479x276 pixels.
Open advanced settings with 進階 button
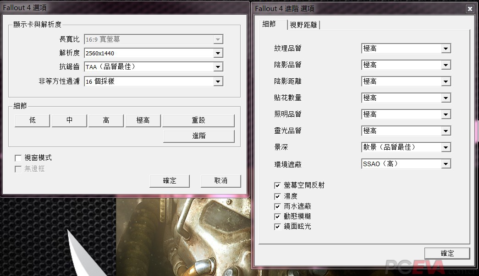pos(199,136)
